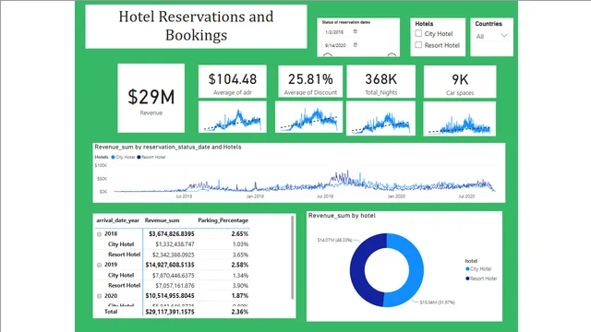591x332 pixels.
Task: Select 2018 revenue cell $3,674,826.8395
Action: click(172, 233)
